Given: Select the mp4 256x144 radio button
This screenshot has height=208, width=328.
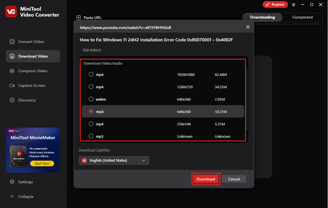Looking at the screenshot, I should coord(91,124).
